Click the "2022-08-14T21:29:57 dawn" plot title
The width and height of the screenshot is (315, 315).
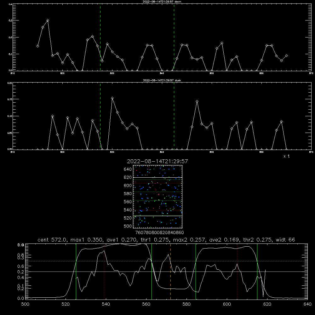(x=162, y=2)
